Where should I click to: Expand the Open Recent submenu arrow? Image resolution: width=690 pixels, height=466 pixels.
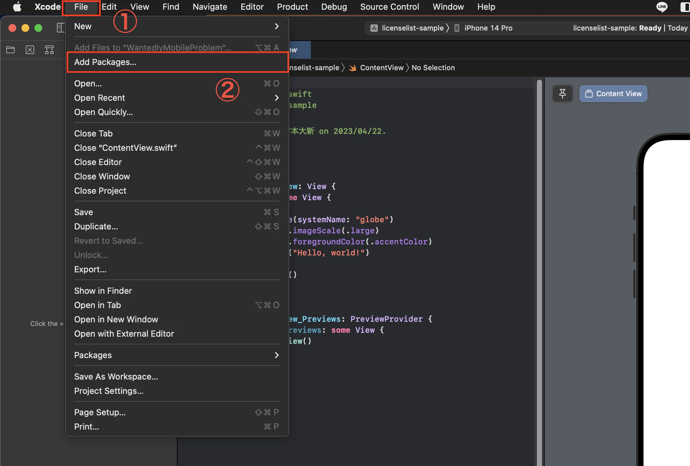277,98
